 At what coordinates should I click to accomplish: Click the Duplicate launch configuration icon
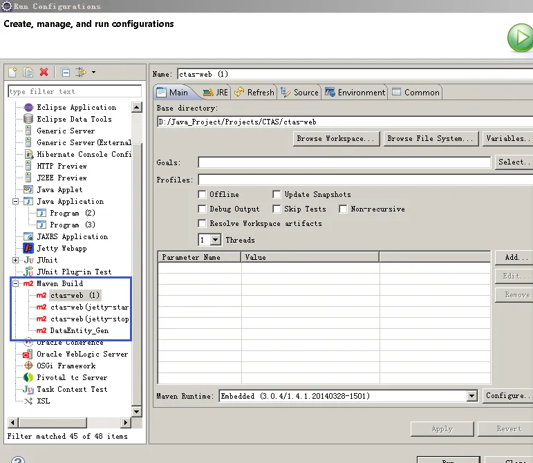pyautogui.click(x=28, y=72)
